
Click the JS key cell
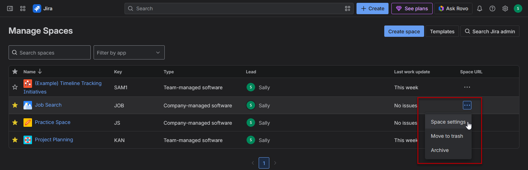(117, 123)
